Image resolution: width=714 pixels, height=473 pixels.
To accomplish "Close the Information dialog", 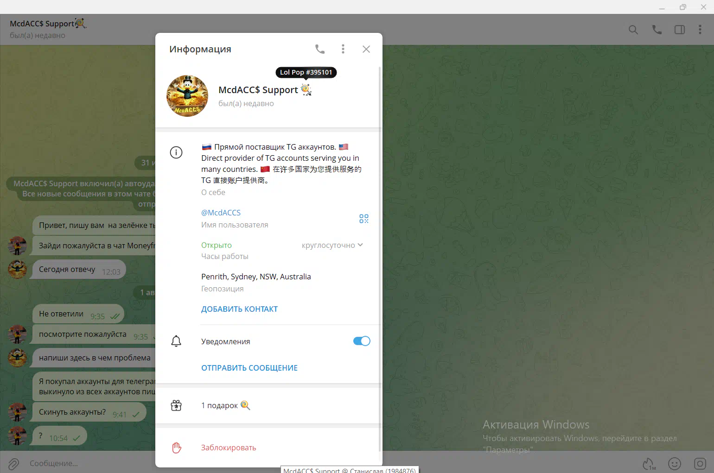I will pos(366,49).
